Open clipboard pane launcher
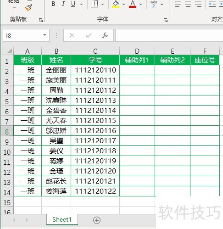 (41, 20)
